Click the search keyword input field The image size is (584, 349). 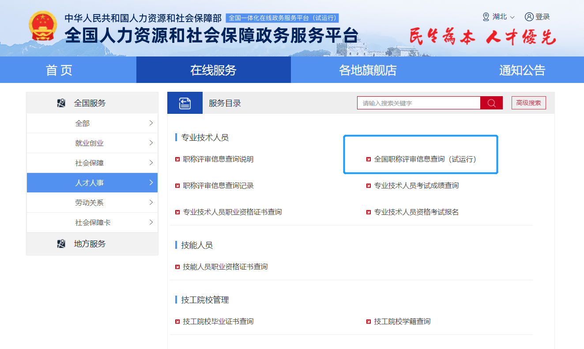[418, 103]
